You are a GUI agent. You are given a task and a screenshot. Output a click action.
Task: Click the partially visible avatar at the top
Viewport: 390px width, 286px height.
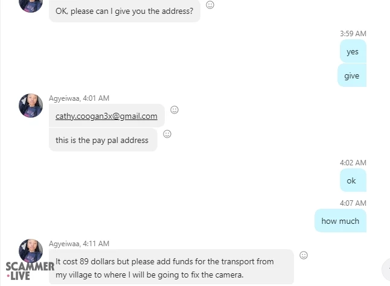(31, 5)
